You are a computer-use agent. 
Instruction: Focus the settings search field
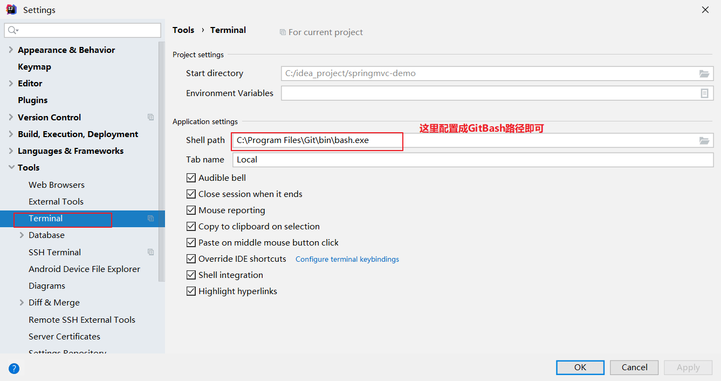click(x=83, y=30)
